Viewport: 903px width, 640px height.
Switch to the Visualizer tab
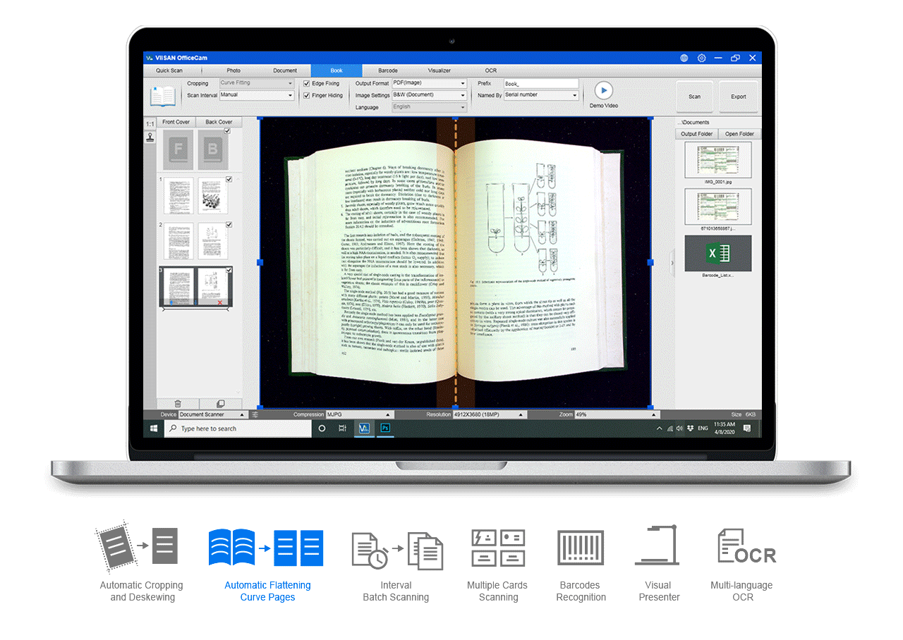coord(439,70)
